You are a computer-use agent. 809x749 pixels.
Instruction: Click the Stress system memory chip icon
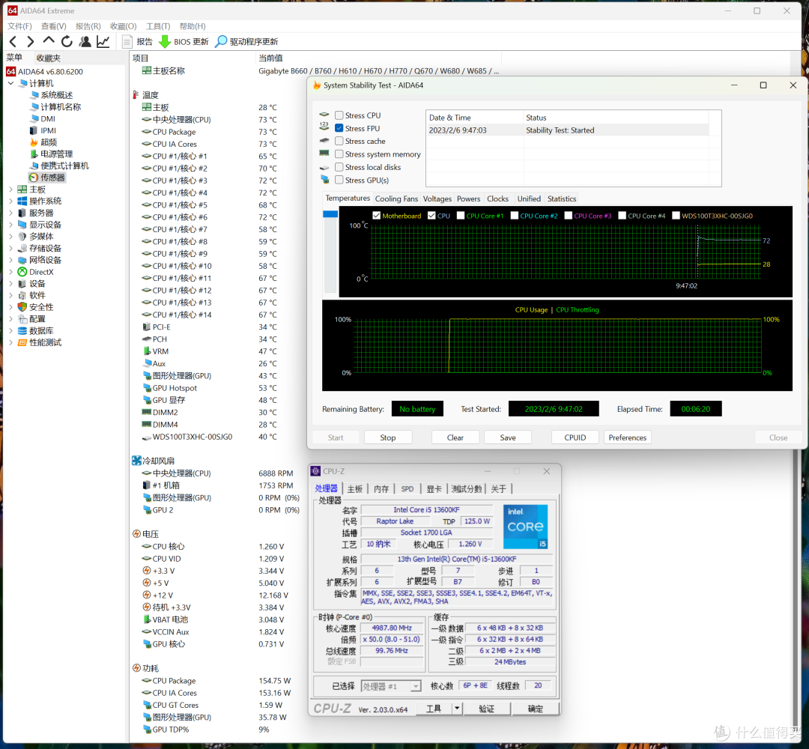point(324,153)
